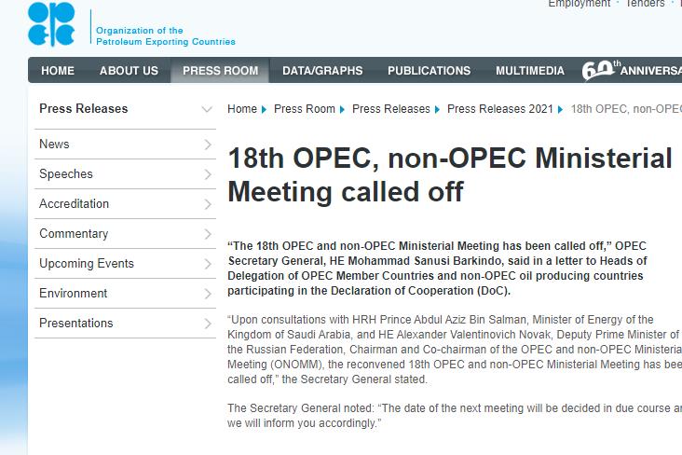
Task: Click the Organization of the Petroleum Exporting Countries text
Action: click(165, 36)
